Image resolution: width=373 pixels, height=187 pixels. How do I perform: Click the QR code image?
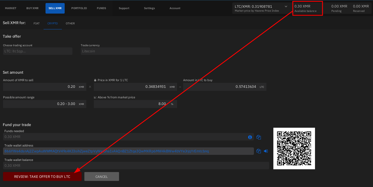pyautogui.click(x=294, y=148)
